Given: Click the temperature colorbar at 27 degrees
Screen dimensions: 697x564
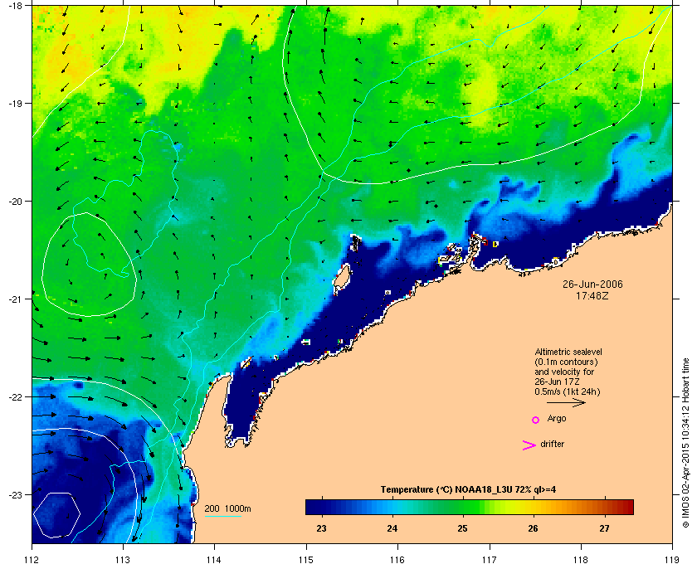Looking at the screenshot, I should point(604,507).
